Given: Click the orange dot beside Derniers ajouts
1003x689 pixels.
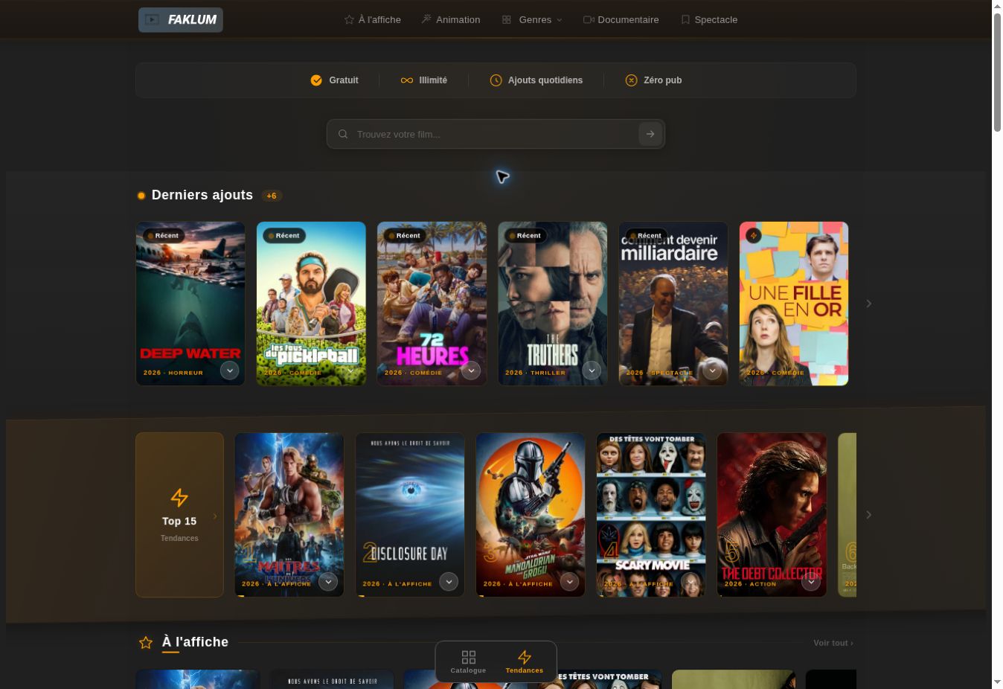Looking at the screenshot, I should [x=141, y=196].
